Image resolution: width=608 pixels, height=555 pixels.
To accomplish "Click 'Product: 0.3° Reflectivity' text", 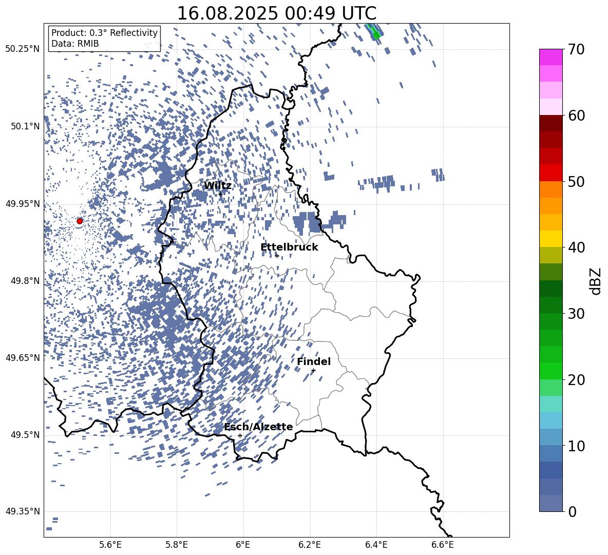I will coord(104,32).
